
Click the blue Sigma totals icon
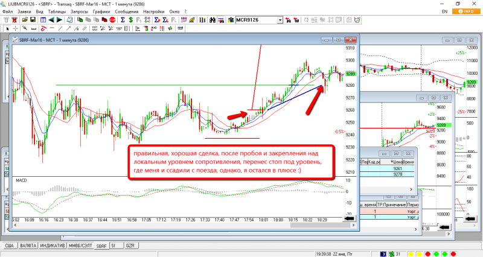123,20
